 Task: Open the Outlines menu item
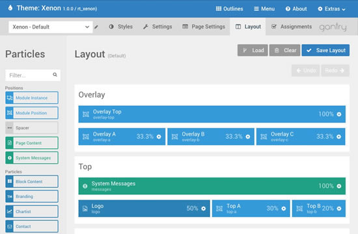click(x=229, y=9)
